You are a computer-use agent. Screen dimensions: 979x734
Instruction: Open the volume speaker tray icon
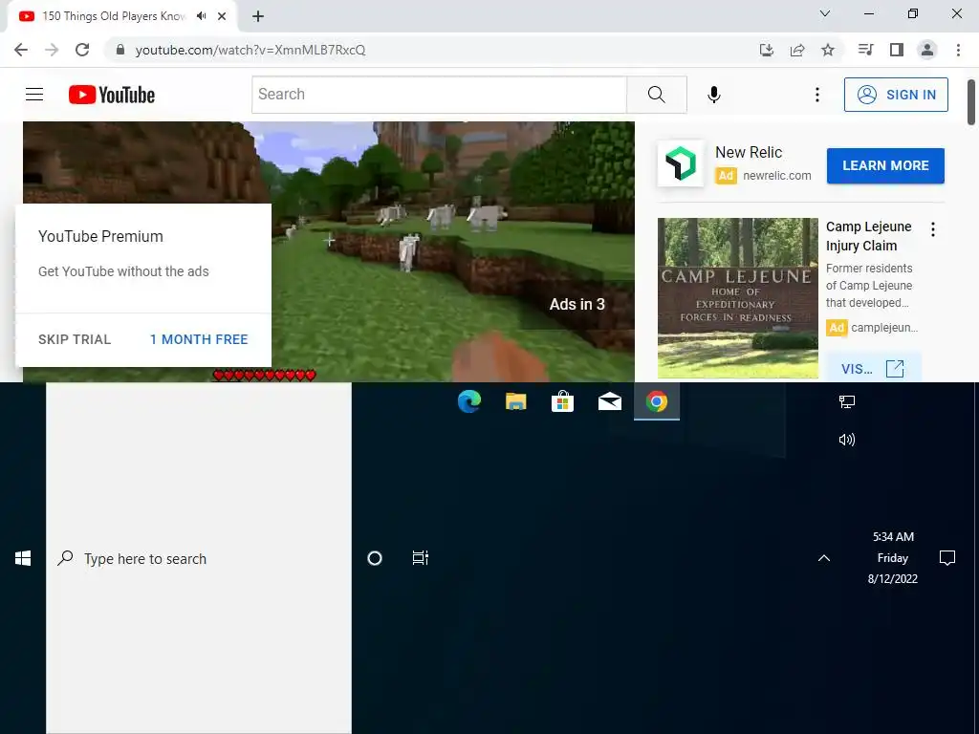pyautogui.click(x=847, y=440)
